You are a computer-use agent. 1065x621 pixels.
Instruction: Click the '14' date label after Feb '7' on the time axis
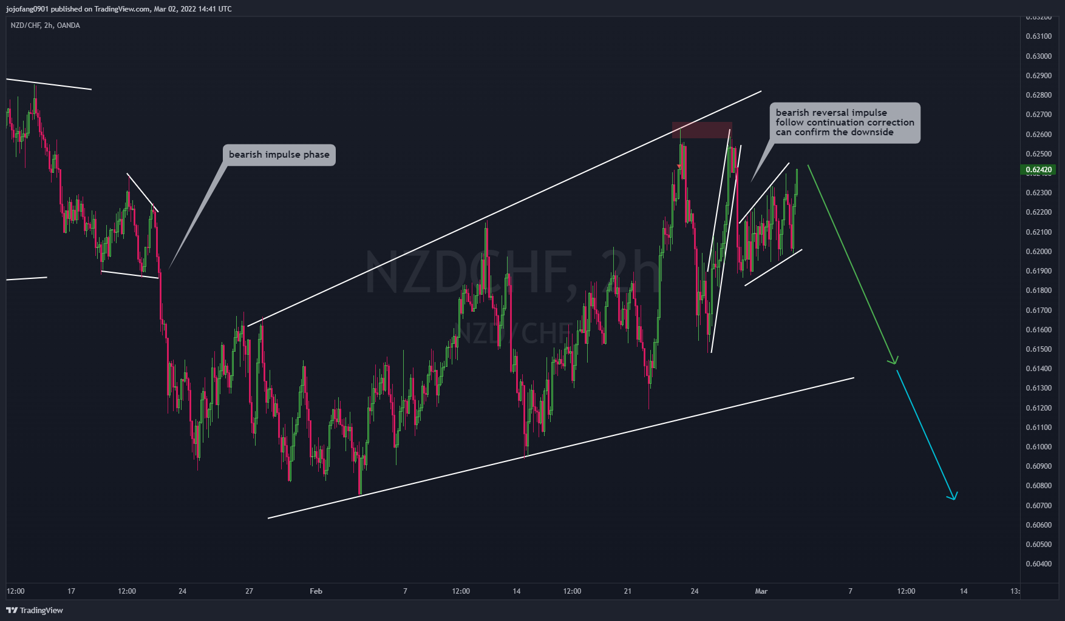pyautogui.click(x=517, y=591)
